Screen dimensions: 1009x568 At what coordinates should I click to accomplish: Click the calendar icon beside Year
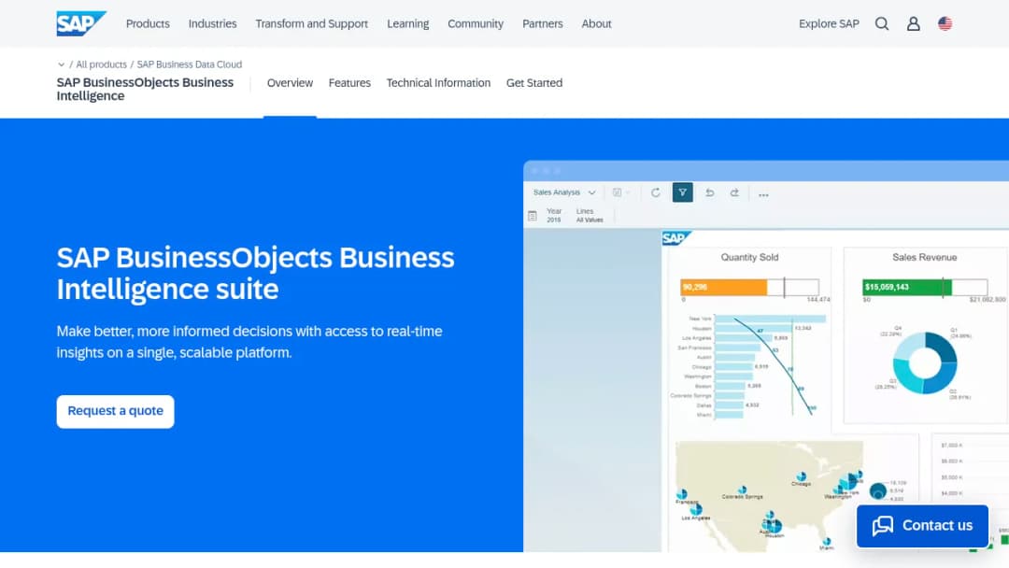[533, 216]
